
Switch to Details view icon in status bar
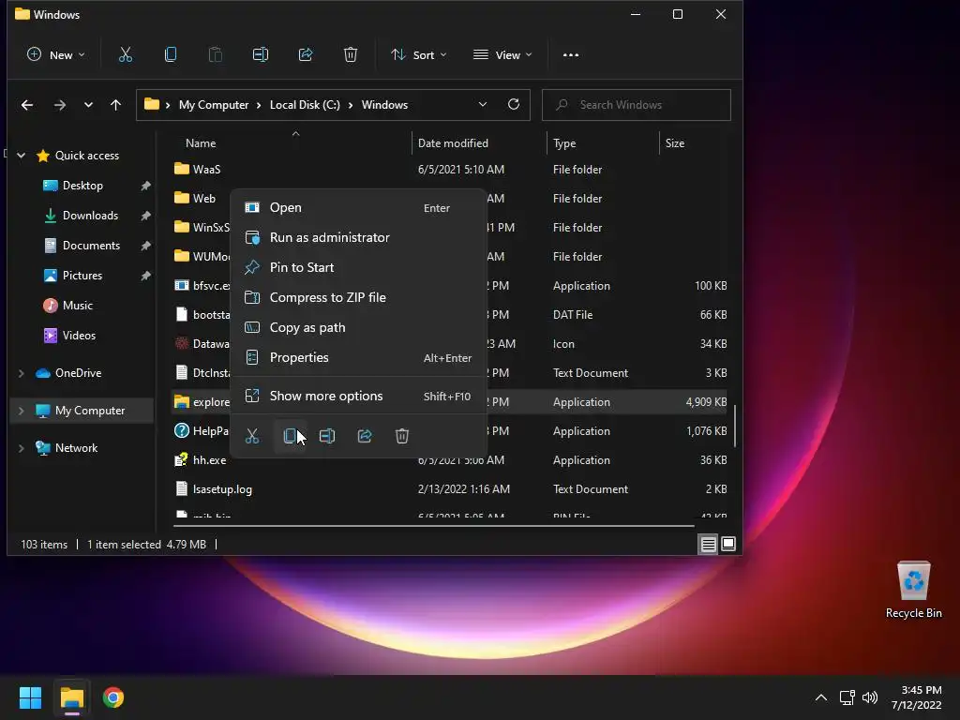(708, 544)
